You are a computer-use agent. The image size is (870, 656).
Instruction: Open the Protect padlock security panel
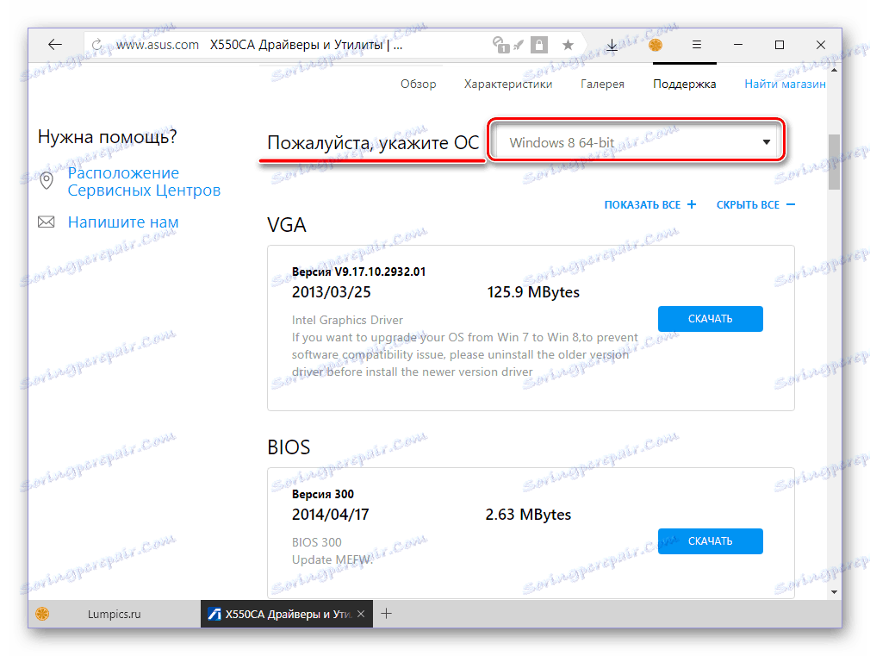coord(539,44)
